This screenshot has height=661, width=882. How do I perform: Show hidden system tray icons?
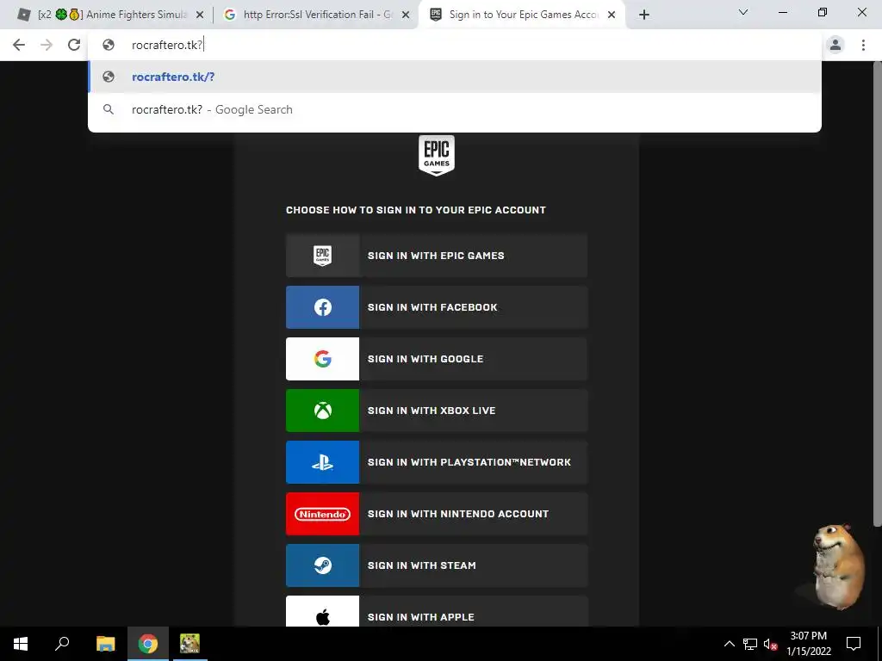point(729,644)
